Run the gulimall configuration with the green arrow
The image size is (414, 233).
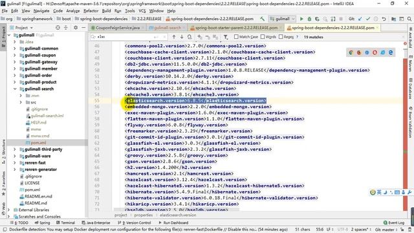click(301, 19)
